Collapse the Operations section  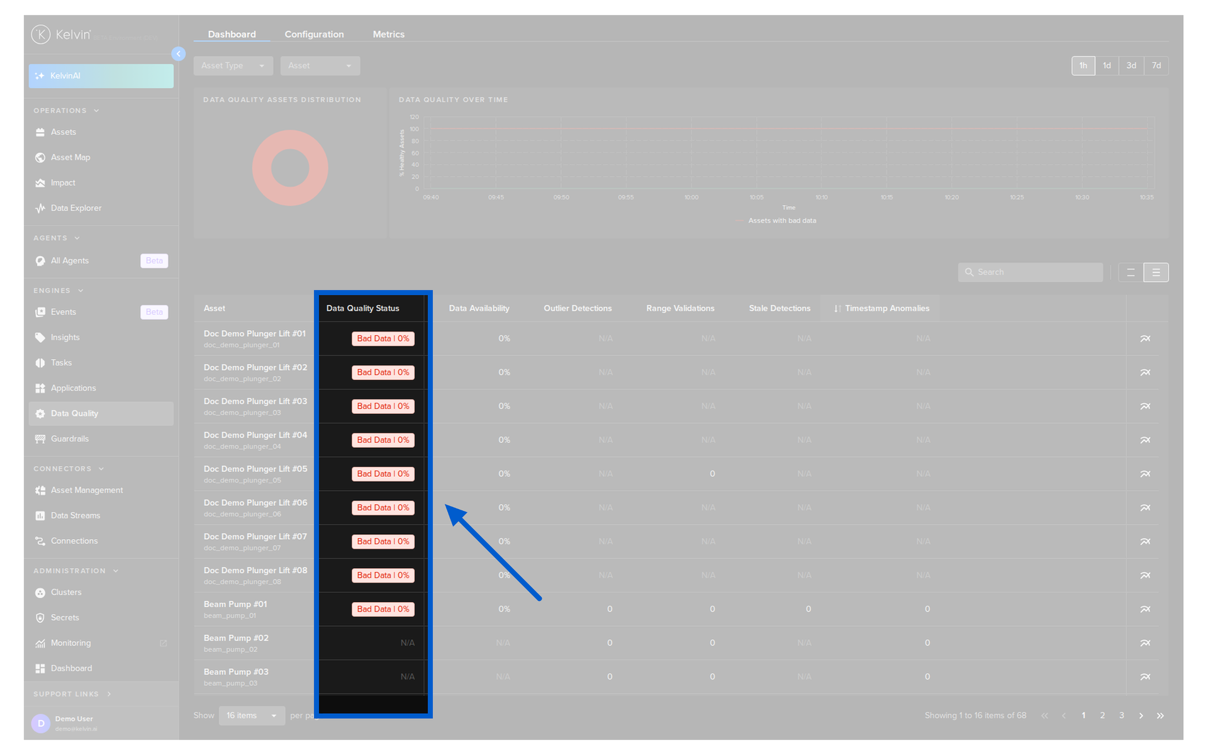66,111
